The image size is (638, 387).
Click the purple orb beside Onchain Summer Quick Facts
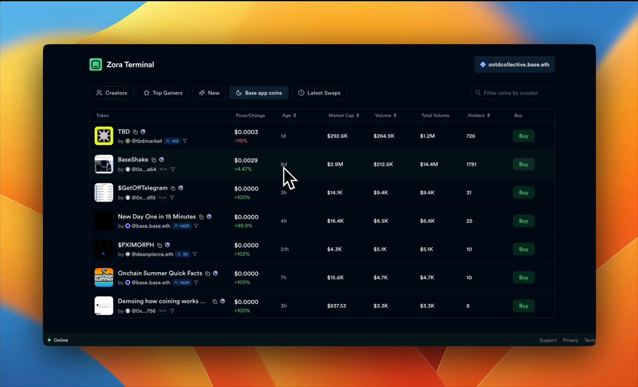(x=215, y=273)
